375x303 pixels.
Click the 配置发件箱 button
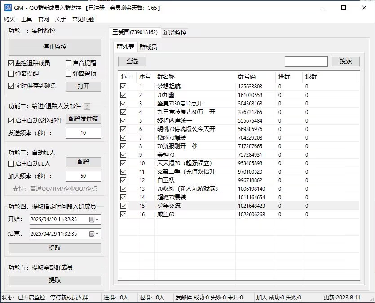(84, 119)
